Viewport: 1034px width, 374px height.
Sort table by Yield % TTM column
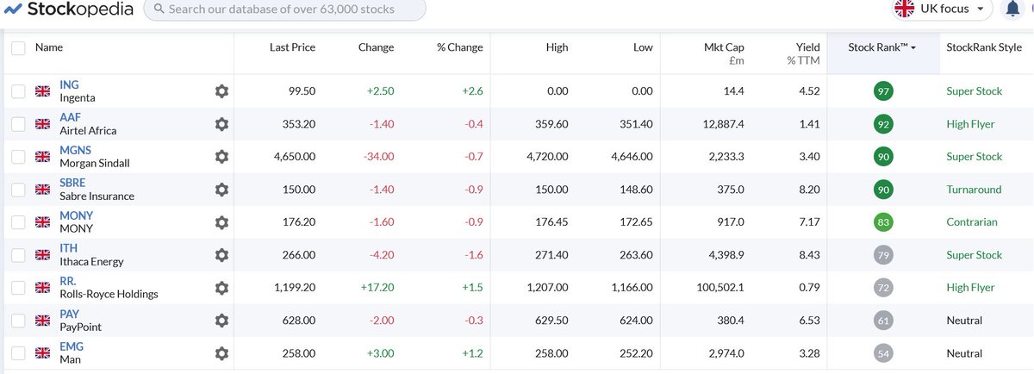tap(803, 53)
